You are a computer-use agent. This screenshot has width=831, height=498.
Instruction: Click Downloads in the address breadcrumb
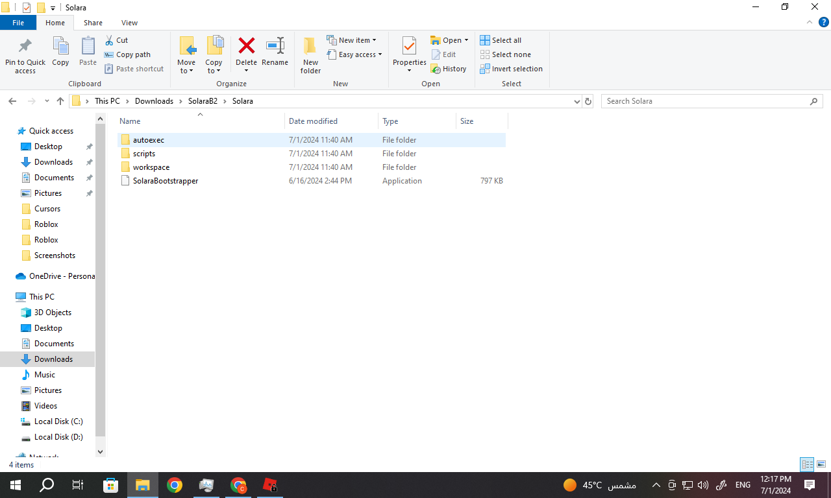[154, 101]
